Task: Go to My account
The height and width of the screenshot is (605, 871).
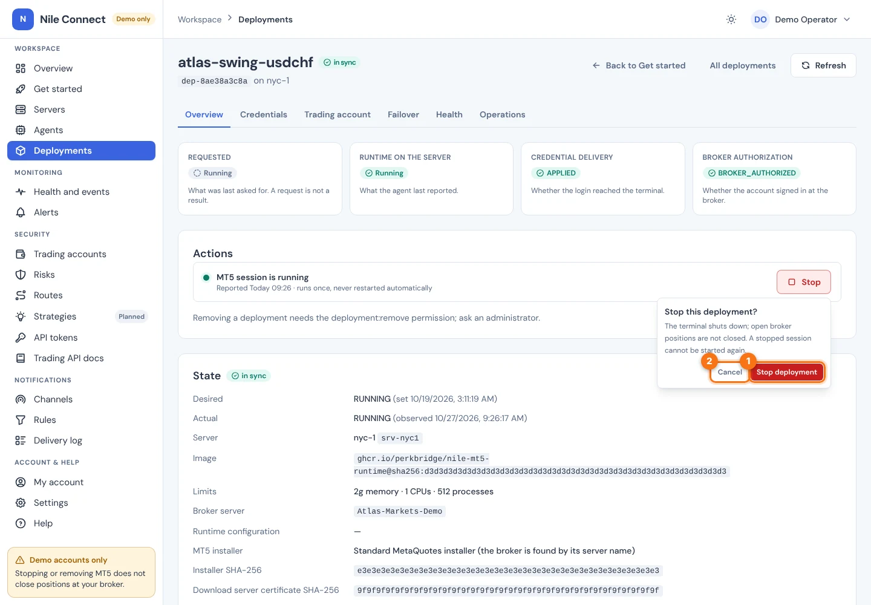Action: pyautogui.click(x=81, y=482)
